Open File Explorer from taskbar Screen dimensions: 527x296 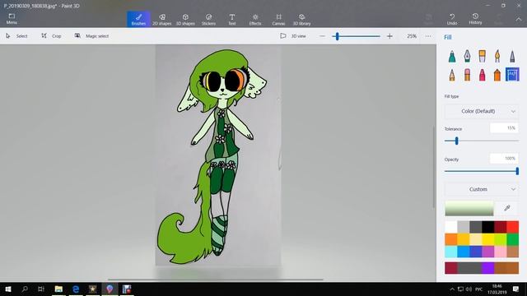click(58, 289)
